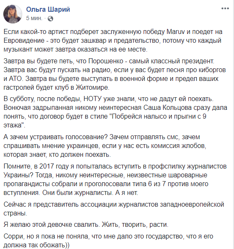Click the globe public audience icon

pos(50,19)
